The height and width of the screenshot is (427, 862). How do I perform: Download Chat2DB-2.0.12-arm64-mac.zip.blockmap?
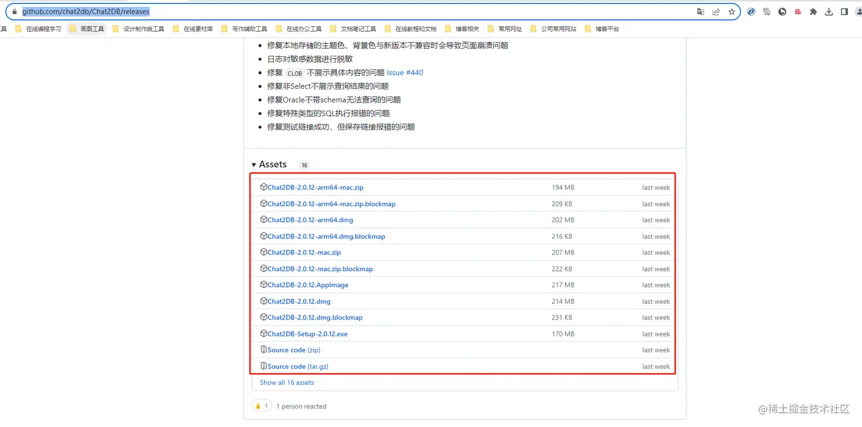[331, 204]
